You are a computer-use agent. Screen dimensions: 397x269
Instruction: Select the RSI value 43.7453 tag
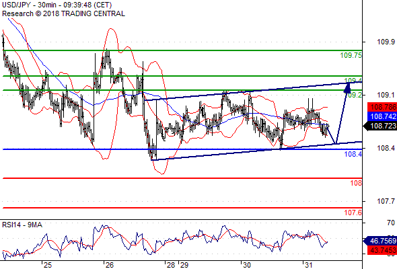tap(382, 250)
